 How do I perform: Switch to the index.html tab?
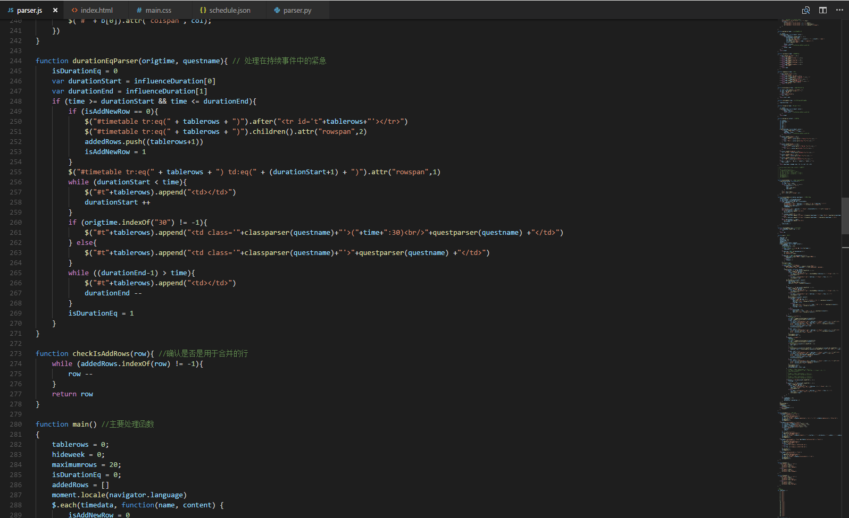(x=96, y=10)
